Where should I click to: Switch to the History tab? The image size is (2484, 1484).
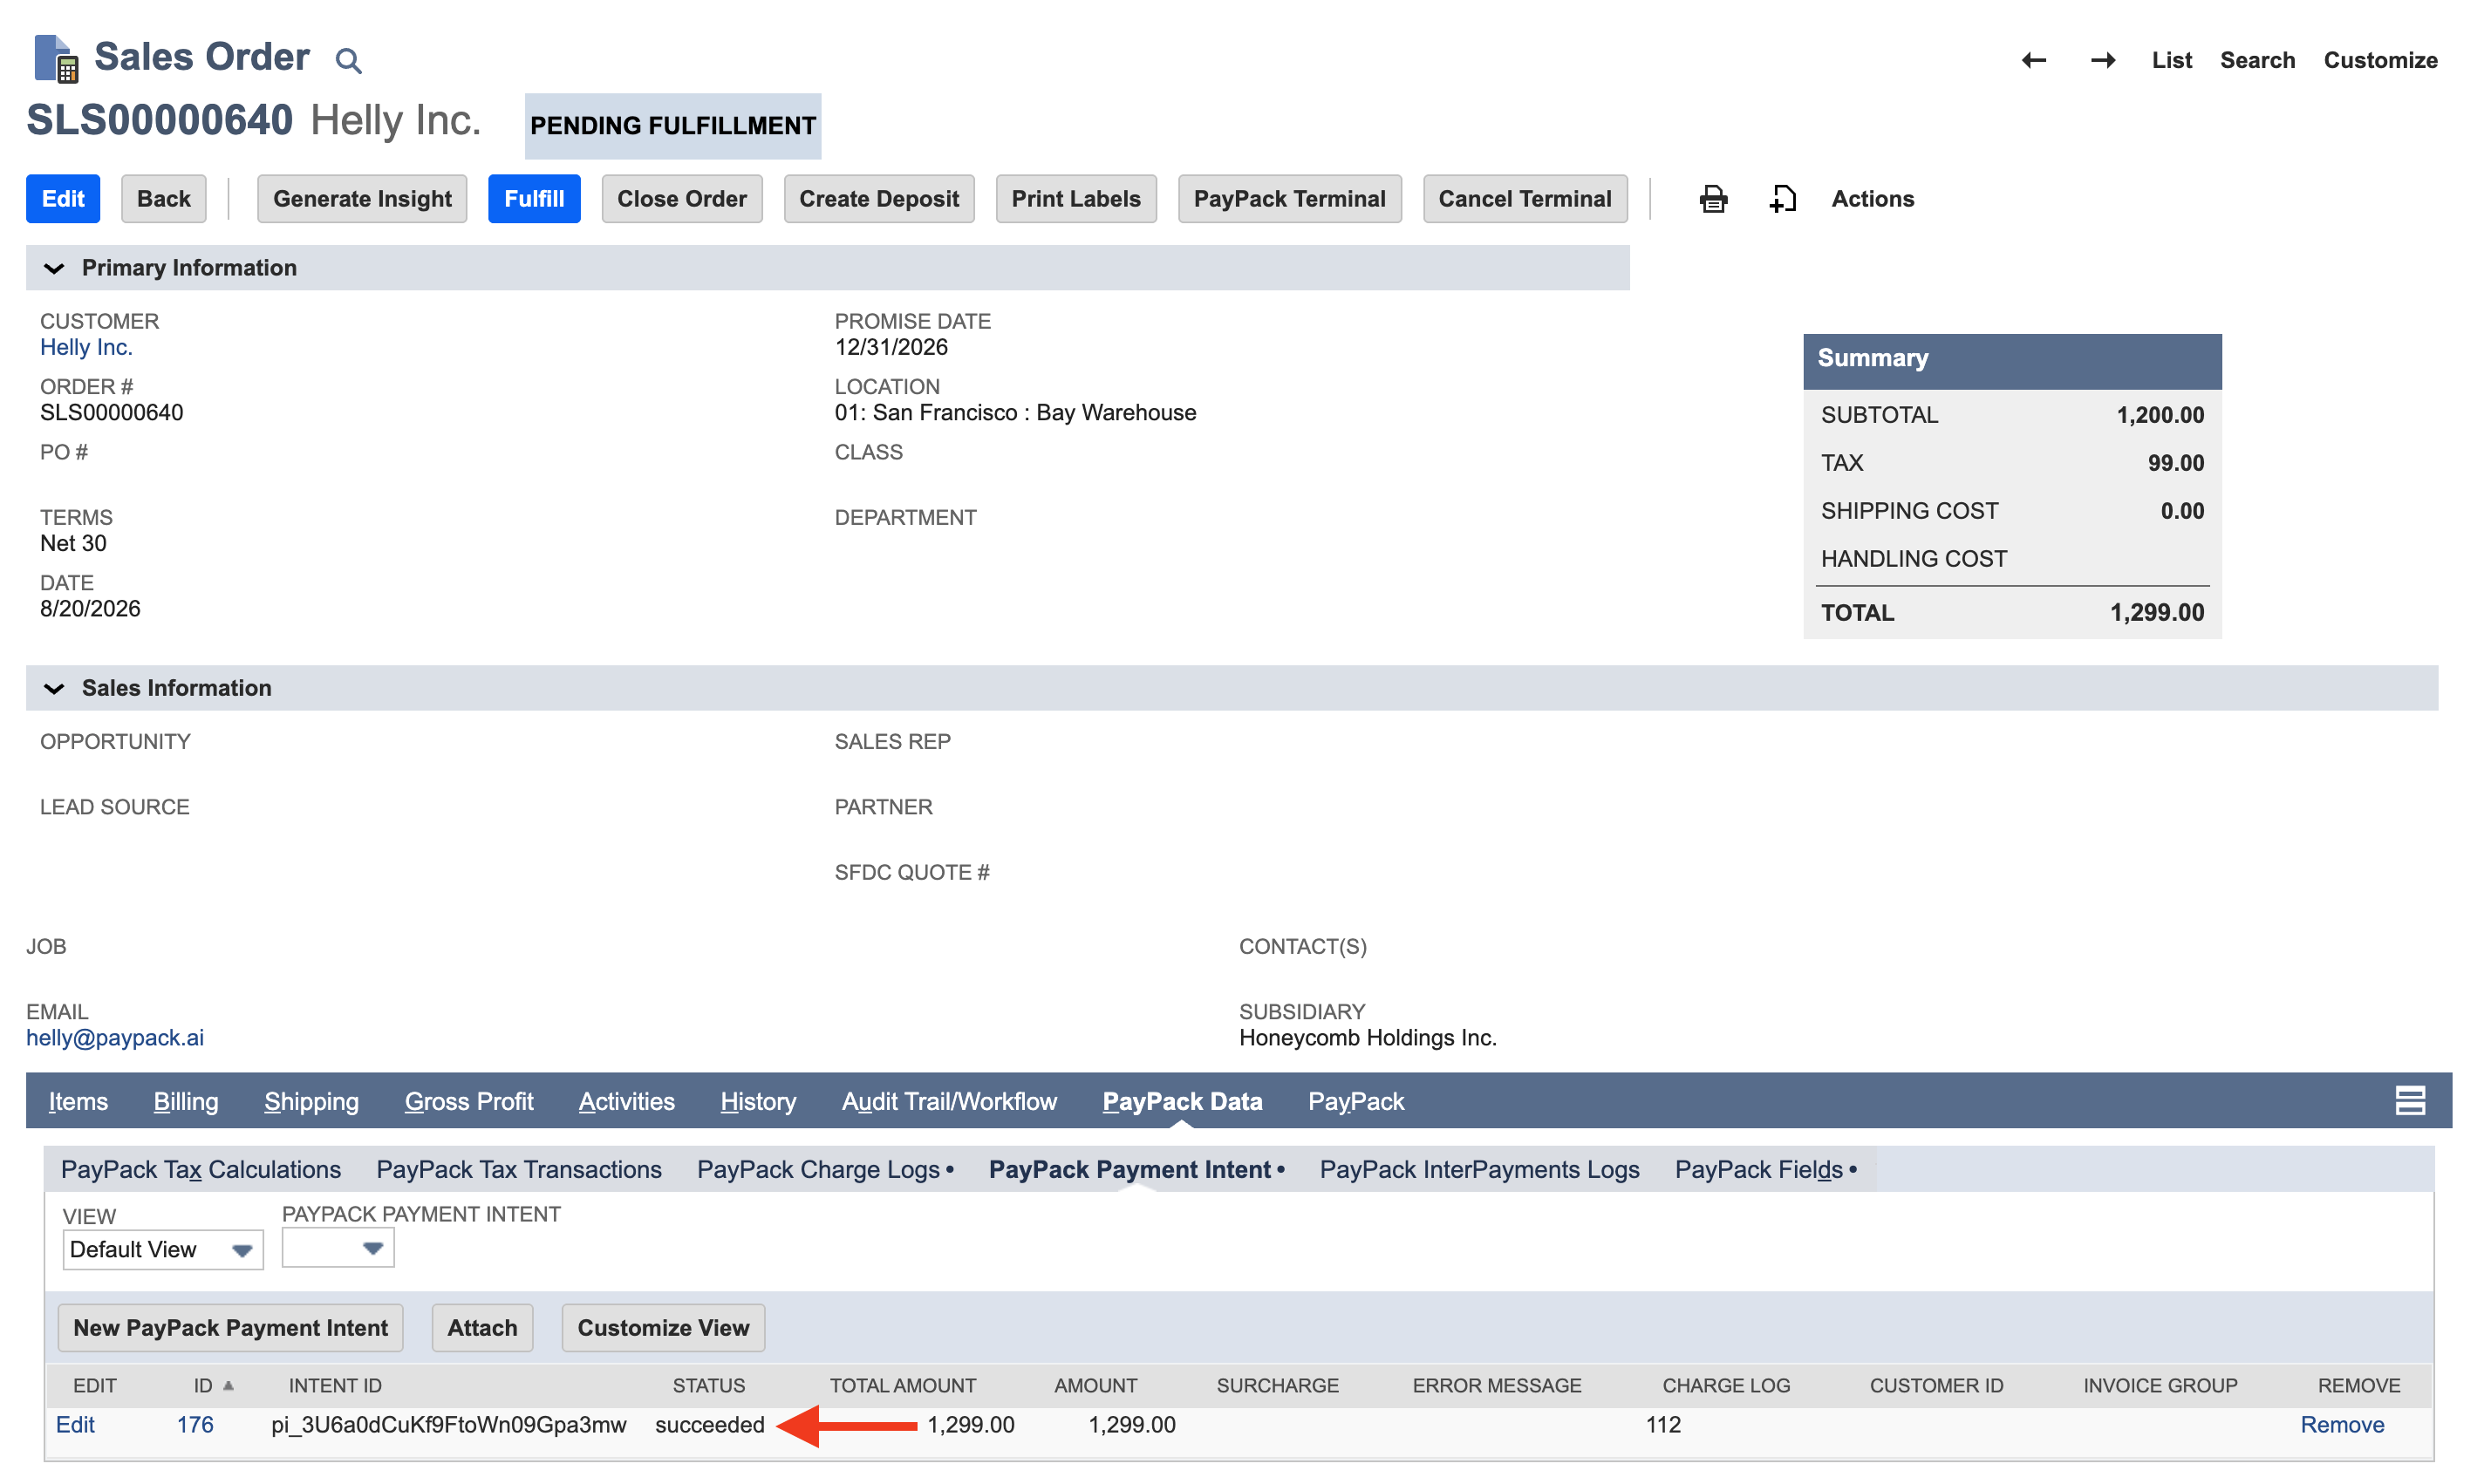pyautogui.click(x=758, y=1101)
